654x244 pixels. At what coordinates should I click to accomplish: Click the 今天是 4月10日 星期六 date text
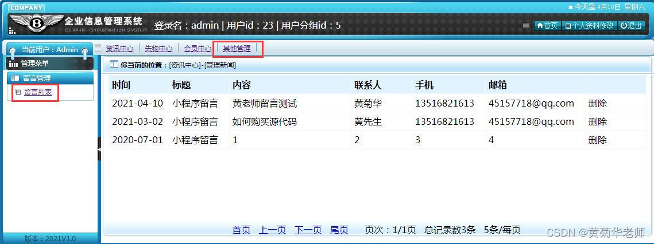(x=610, y=7)
